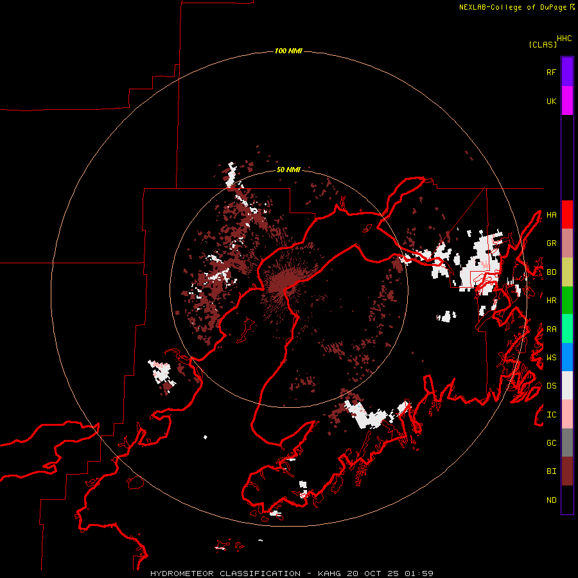578x578 pixels.
Task: Click the WS legend label
Action: click(551, 358)
